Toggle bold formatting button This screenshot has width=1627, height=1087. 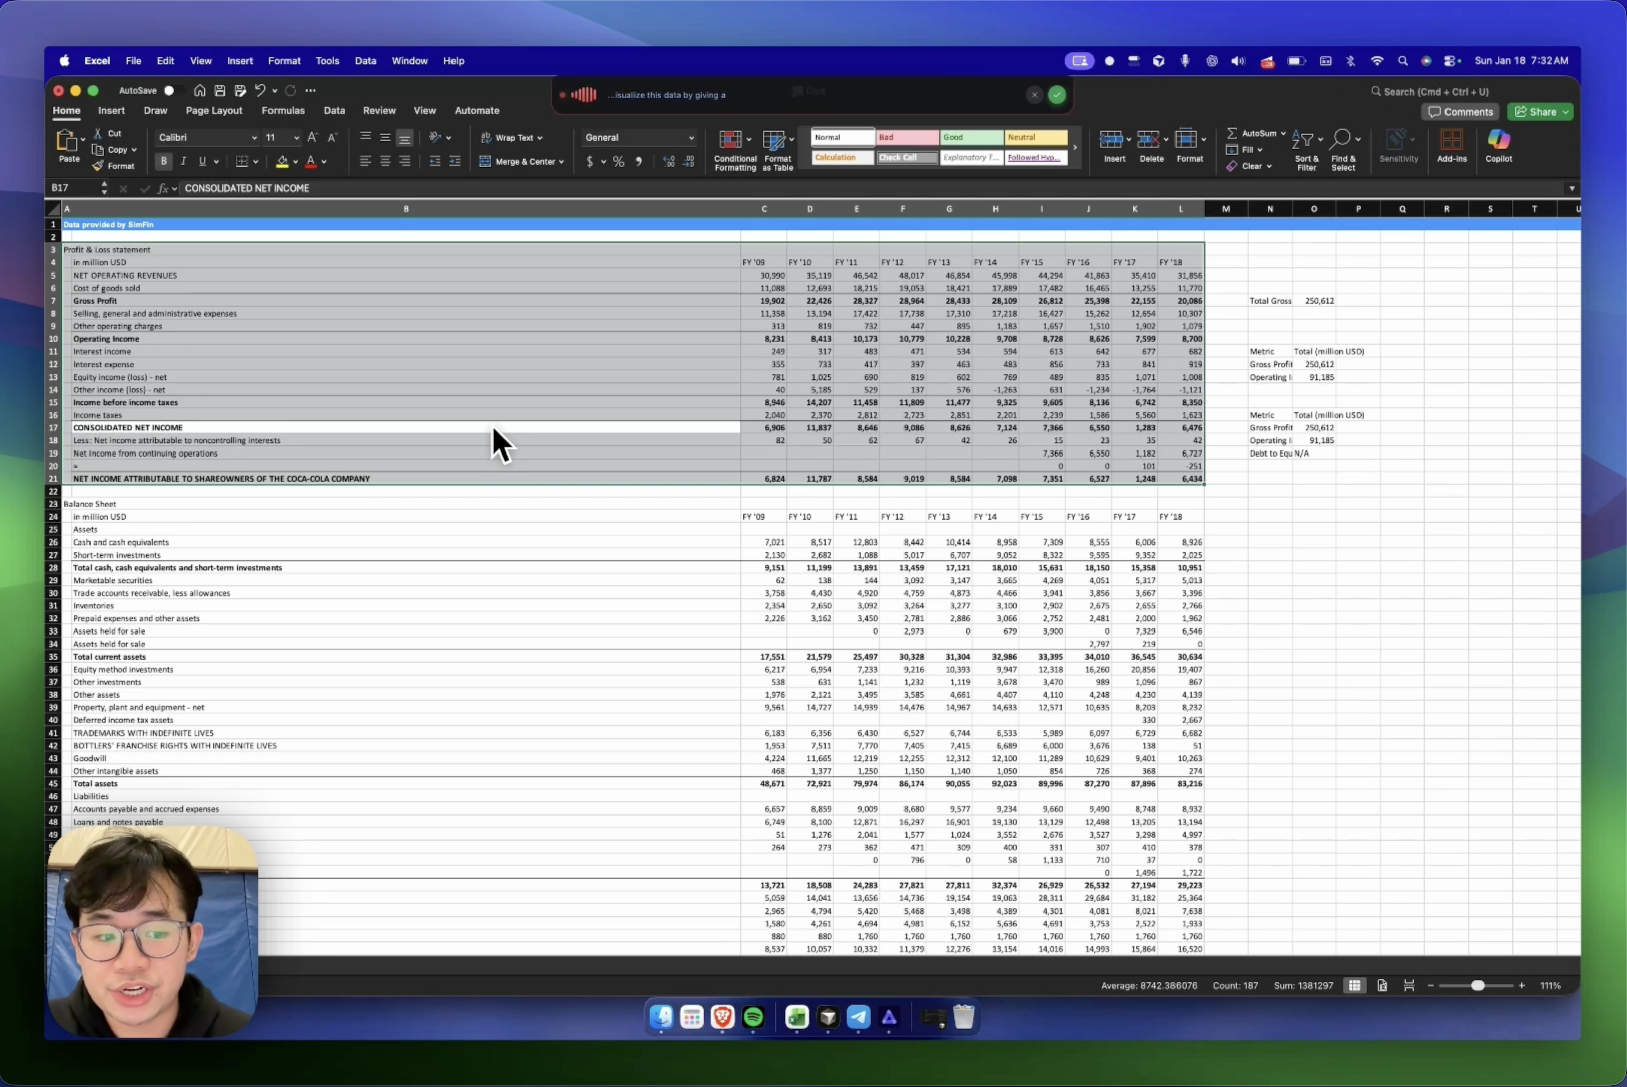point(163,162)
